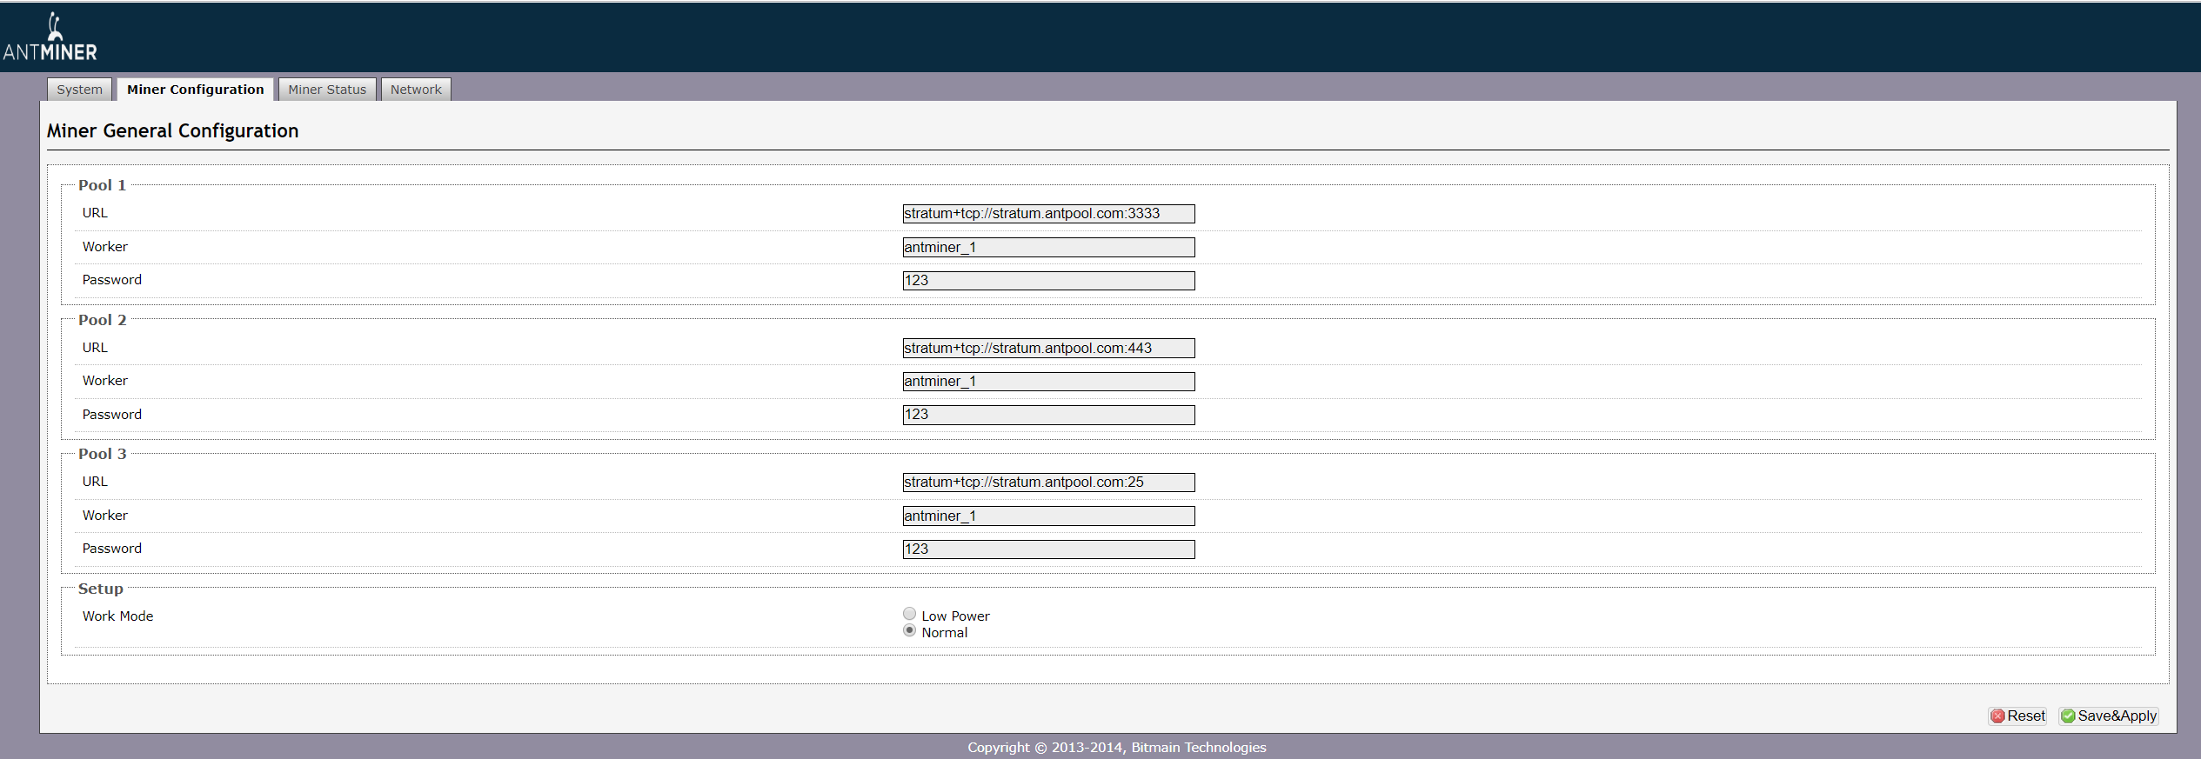Select the Normal work mode
The height and width of the screenshot is (759, 2201).
click(x=909, y=630)
